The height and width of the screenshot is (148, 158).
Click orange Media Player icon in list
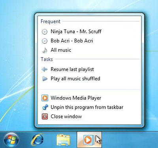(x=45, y=98)
